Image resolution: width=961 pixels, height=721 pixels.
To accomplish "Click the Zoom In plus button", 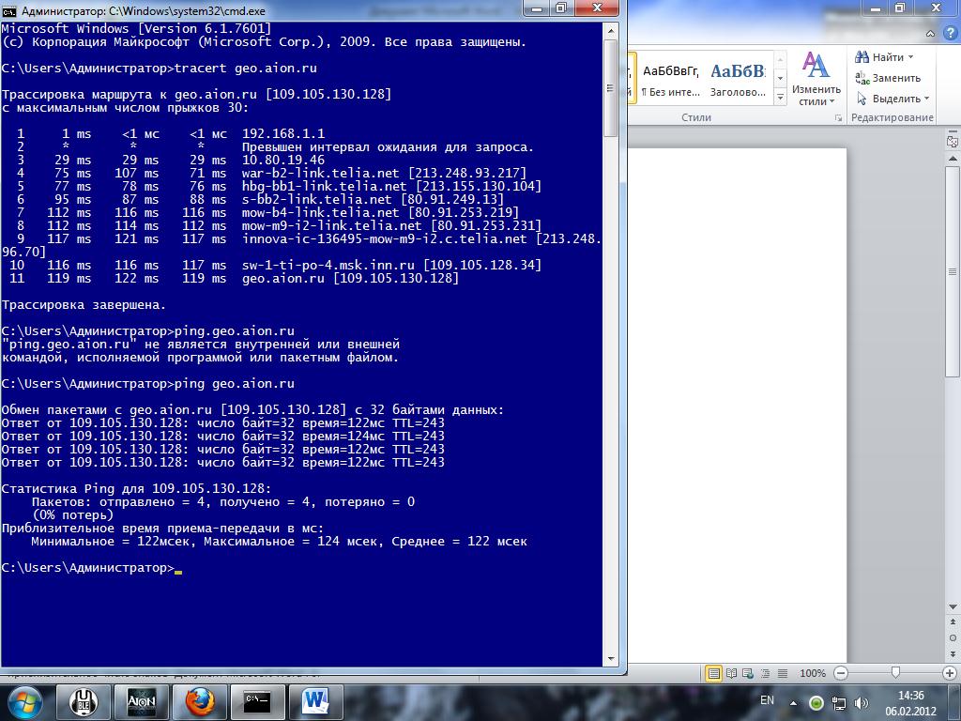I will [x=951, y=673].
